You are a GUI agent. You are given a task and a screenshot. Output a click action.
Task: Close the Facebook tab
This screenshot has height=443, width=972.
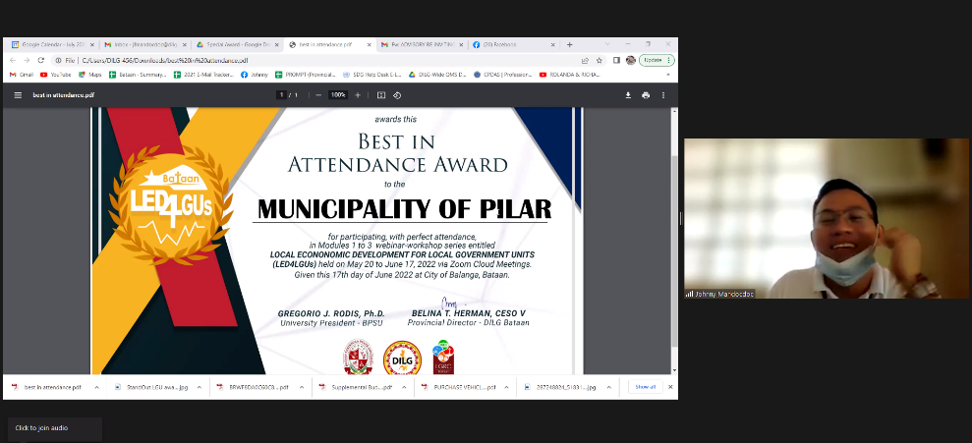[x=553, y=44]
